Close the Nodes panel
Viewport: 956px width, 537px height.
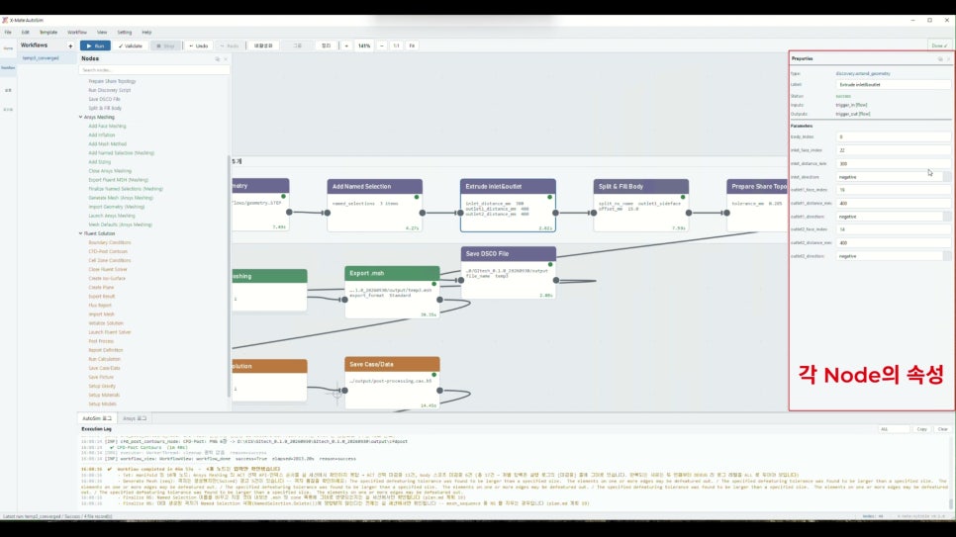point(226,59)
